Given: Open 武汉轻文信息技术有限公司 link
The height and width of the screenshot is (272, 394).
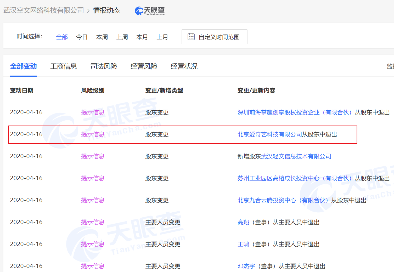Looking at the screenshot, I should pyautogui.click(x=296, y=156).
